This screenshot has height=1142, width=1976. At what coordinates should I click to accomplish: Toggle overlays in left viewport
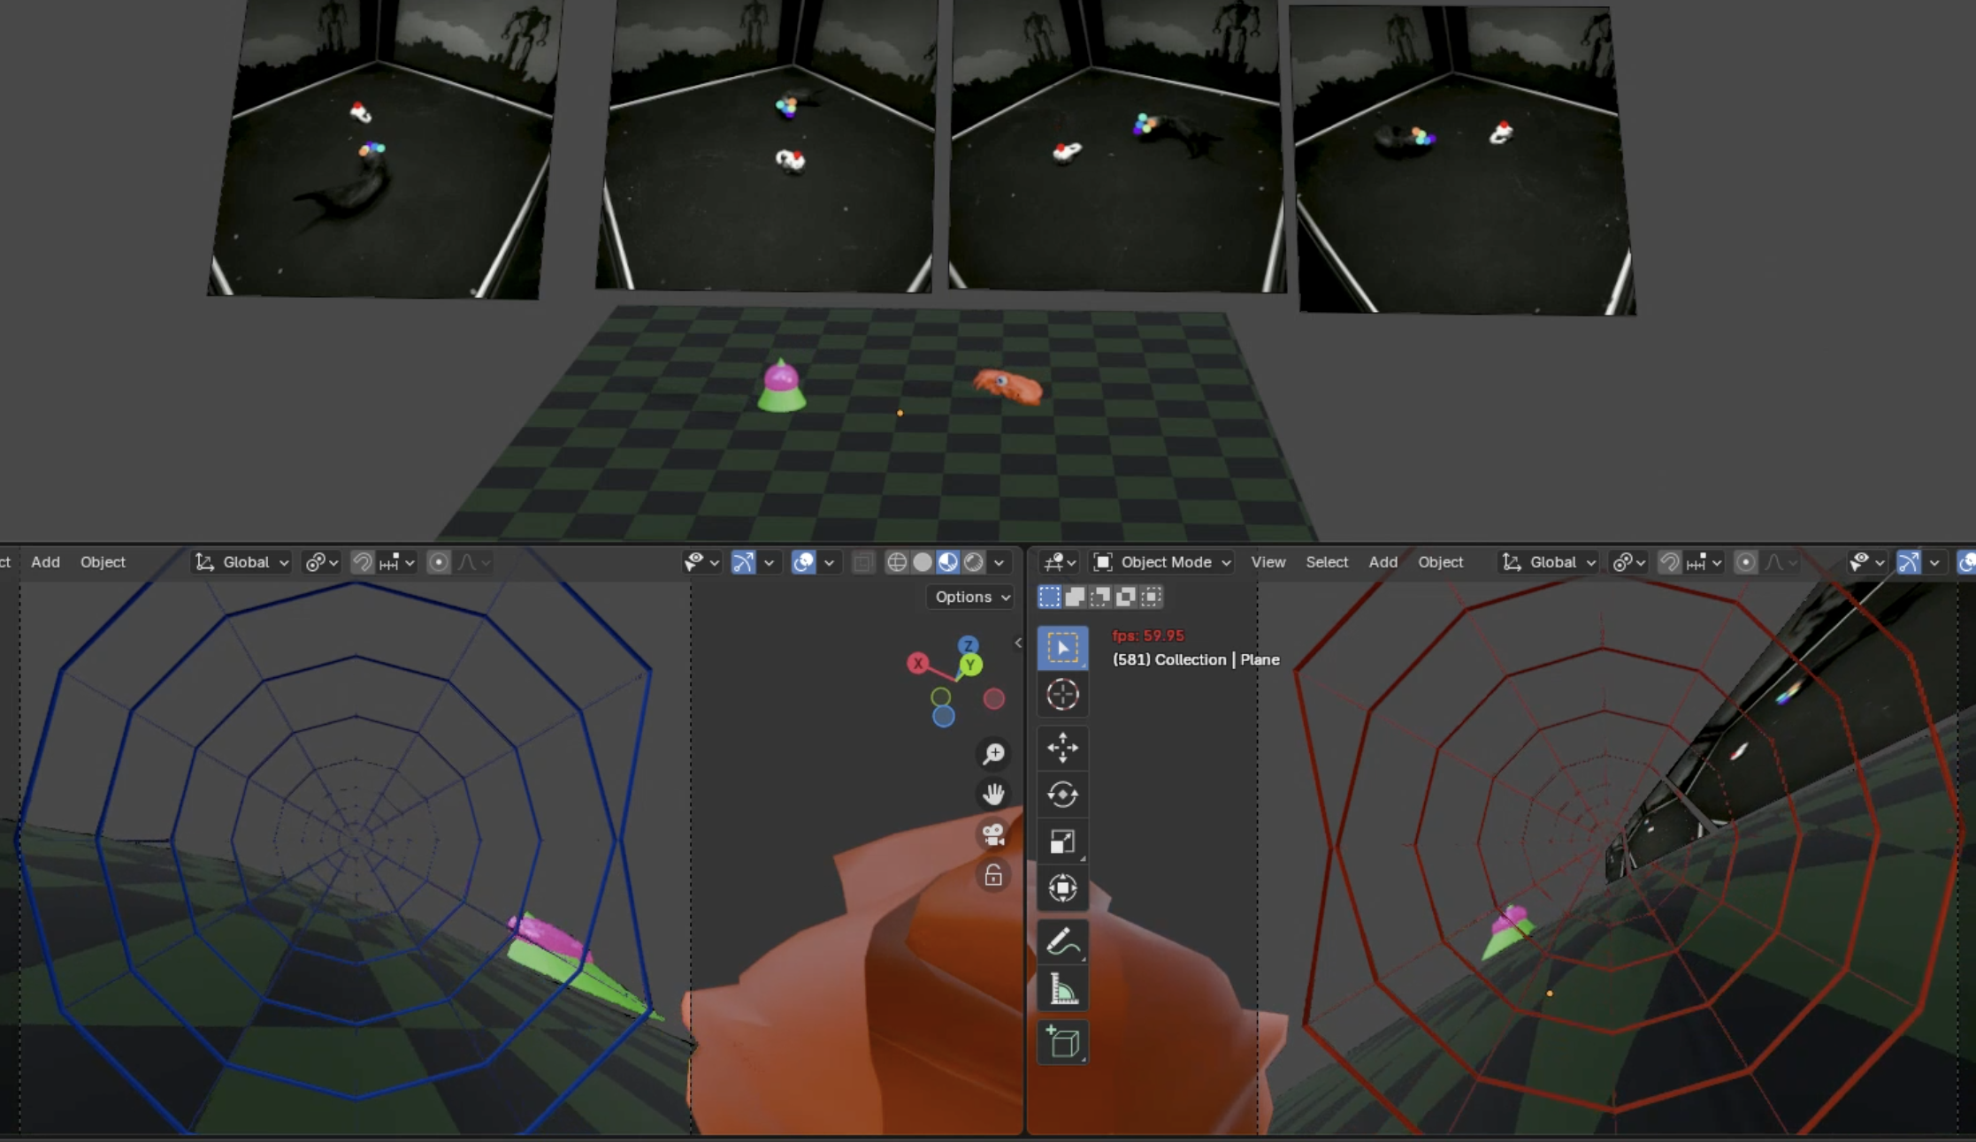click(804, 562)
